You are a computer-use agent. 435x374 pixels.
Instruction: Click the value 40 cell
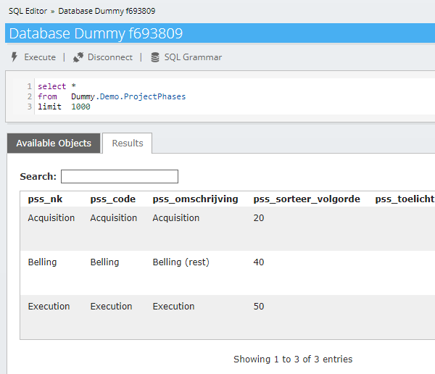pyautogui.click(x=259, y=262)
